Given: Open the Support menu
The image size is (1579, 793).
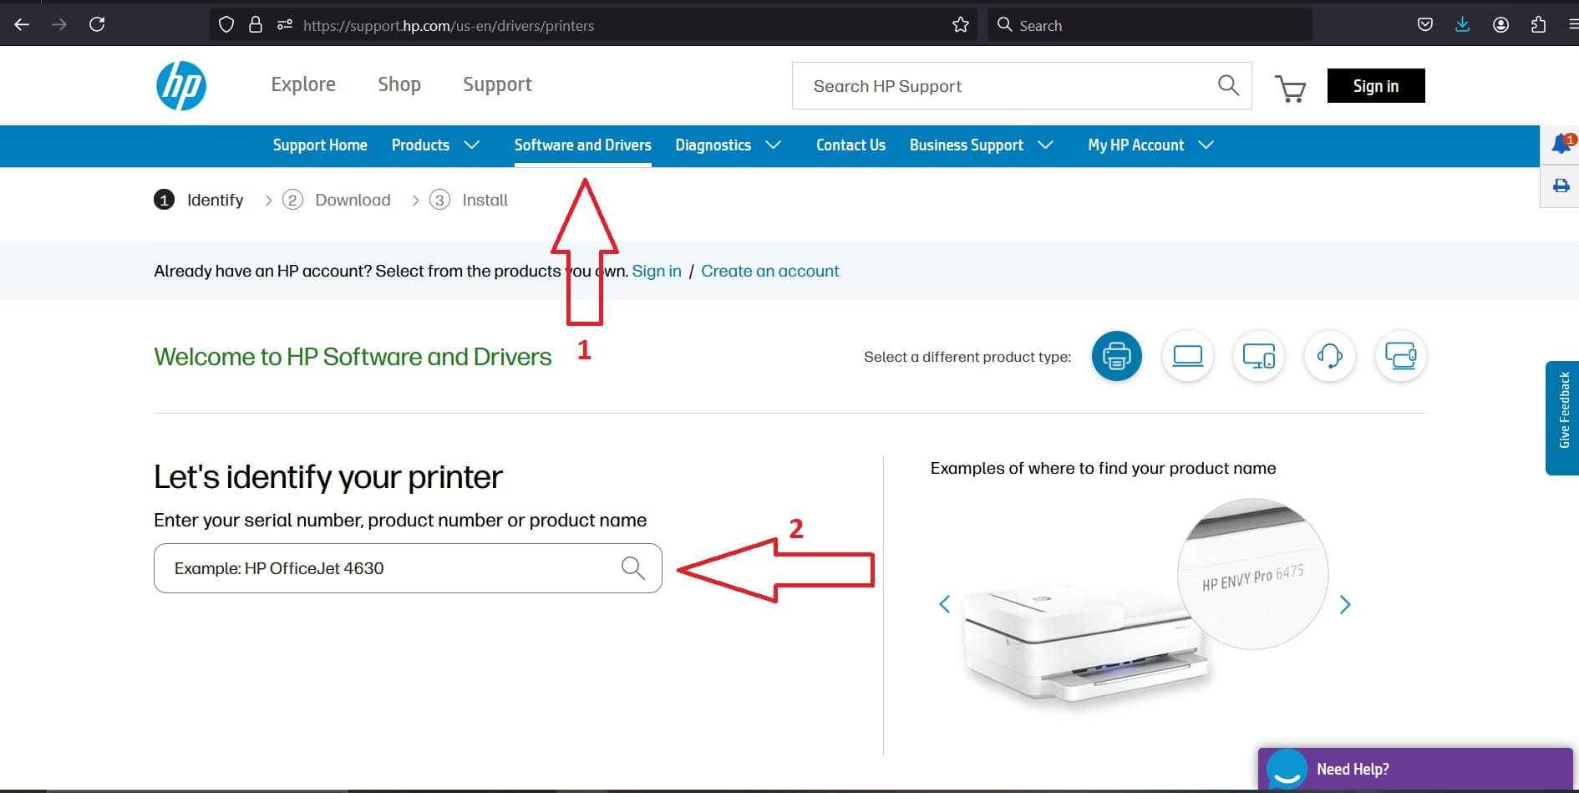Looking at the screenshot, I should tap(497, 84).
